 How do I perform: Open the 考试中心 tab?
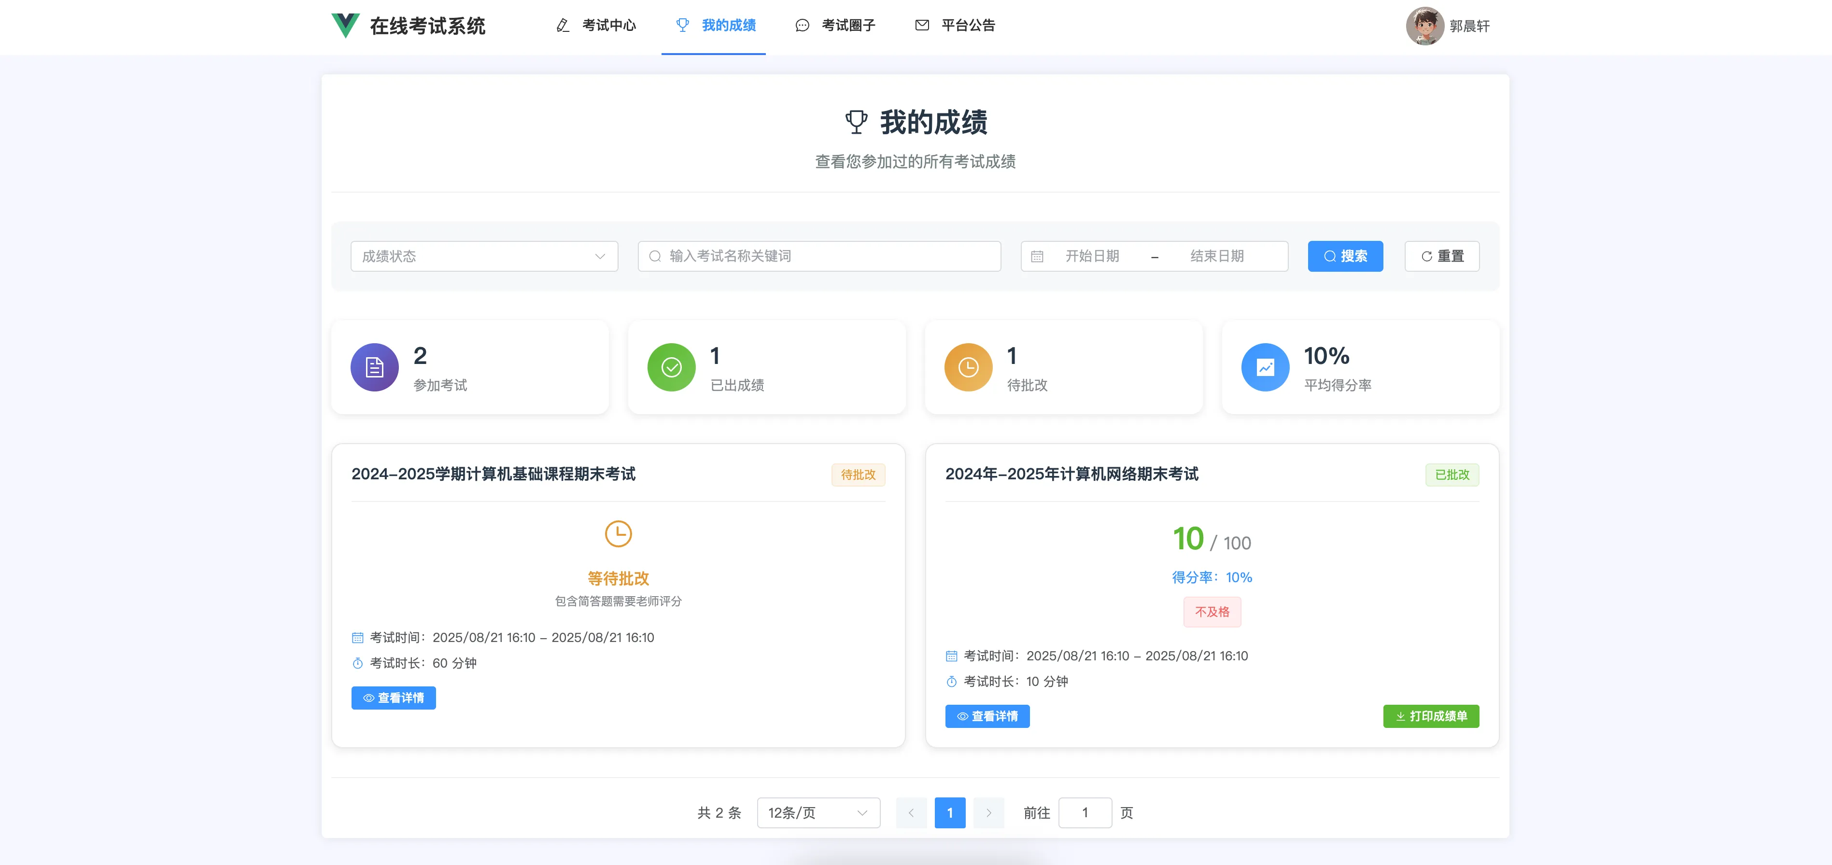(x=597, y=26)
